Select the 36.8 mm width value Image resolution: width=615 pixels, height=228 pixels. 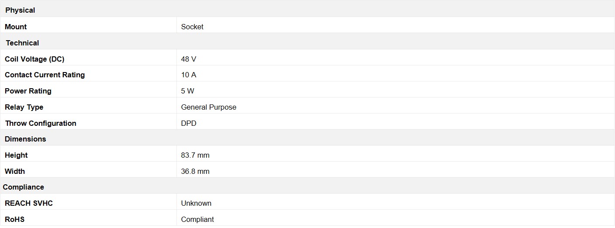click(195, 171)
